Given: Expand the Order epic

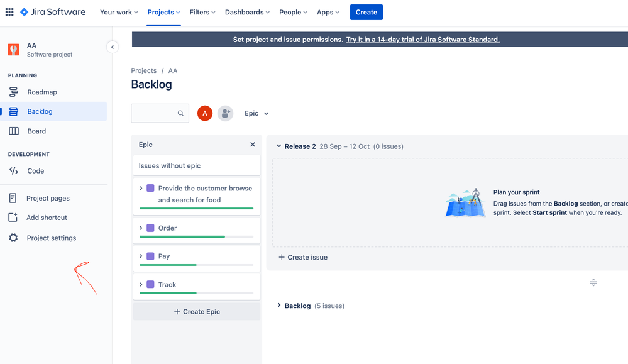Looking at the screenshot, I should (x=141, y=228).
